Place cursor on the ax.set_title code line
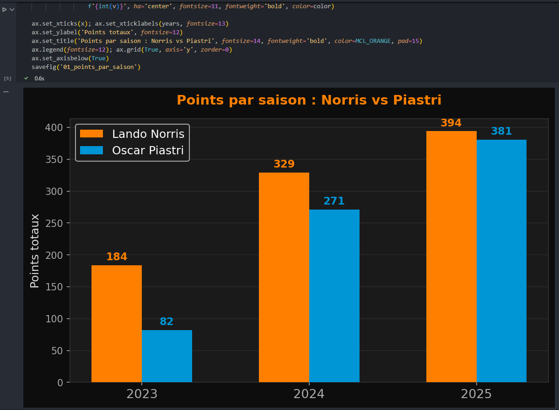Screen dimensions: 559x410 (x=227, y=41)
